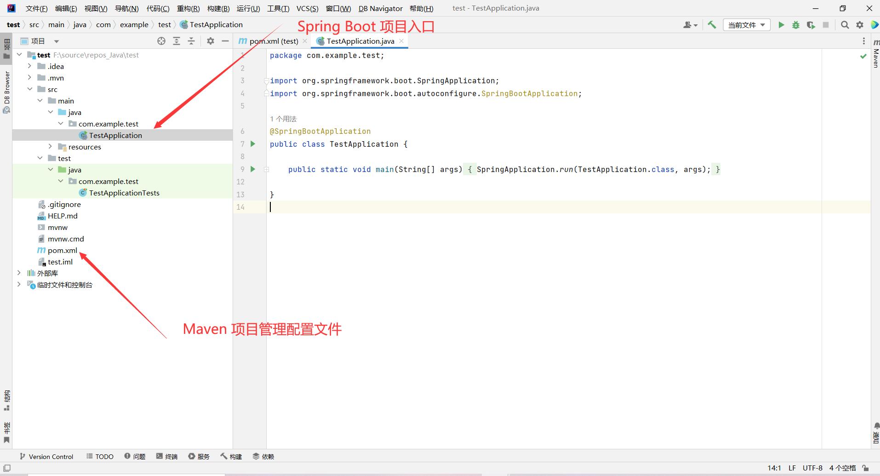Toggle tool window bars via bottom-left corner icon
The width and height of the screenshot is (880, 476).
pyautogui.click(x=7, y=468)
